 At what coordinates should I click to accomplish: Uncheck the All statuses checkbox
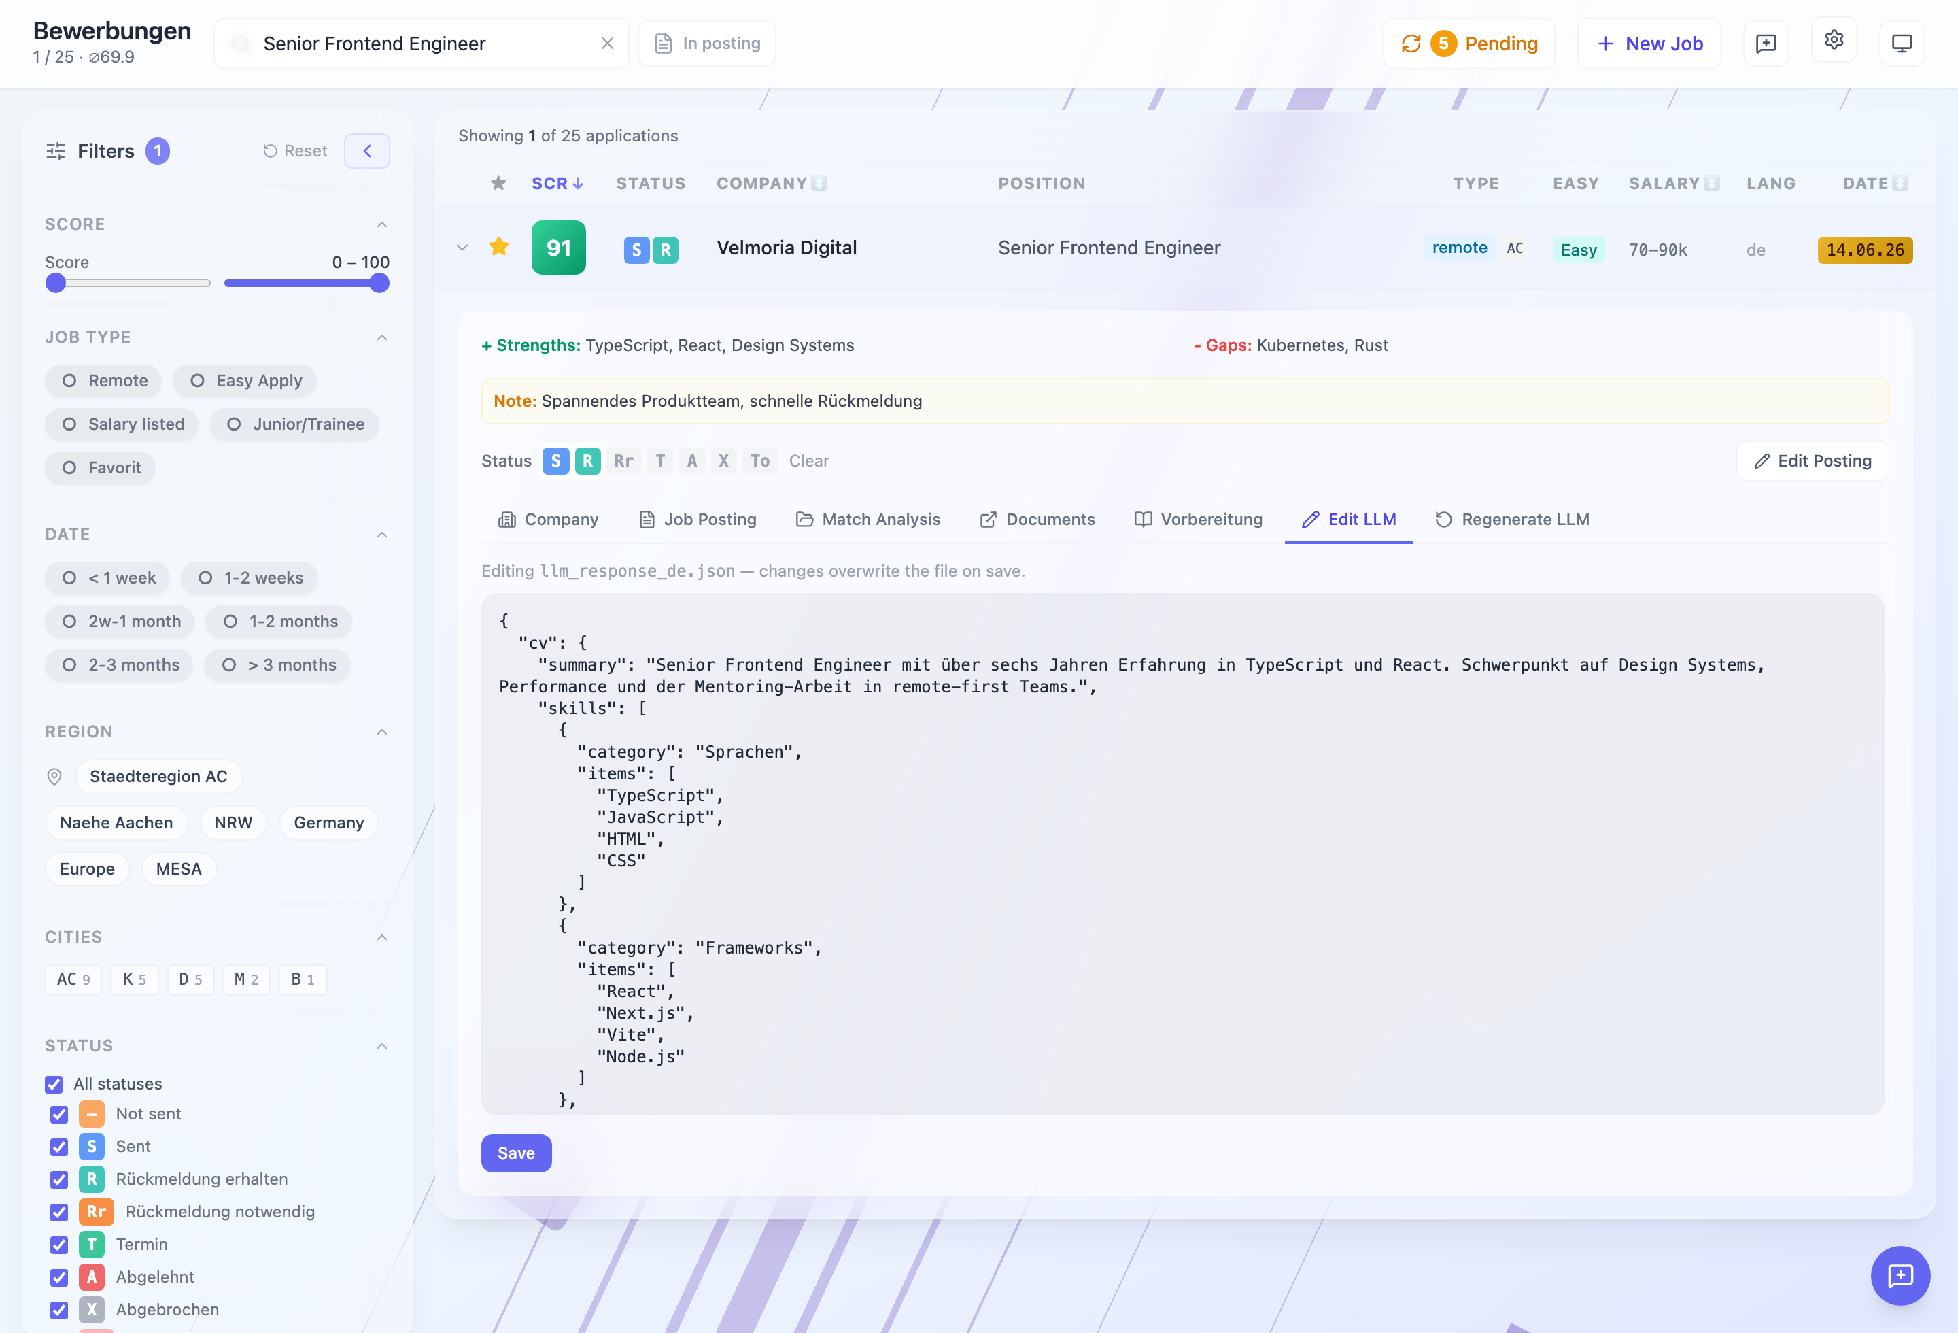coord(54,1083)
